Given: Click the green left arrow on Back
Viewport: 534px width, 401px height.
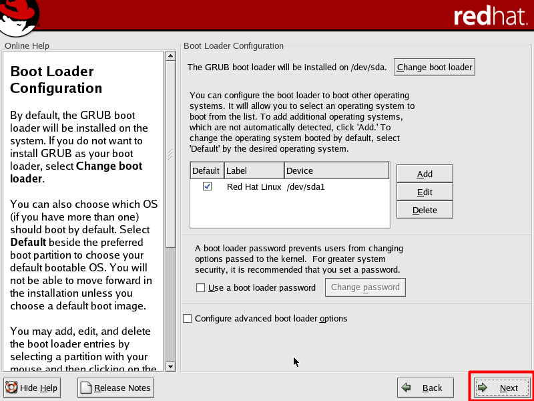Looking at the screenshot, I should coord(407,388).
